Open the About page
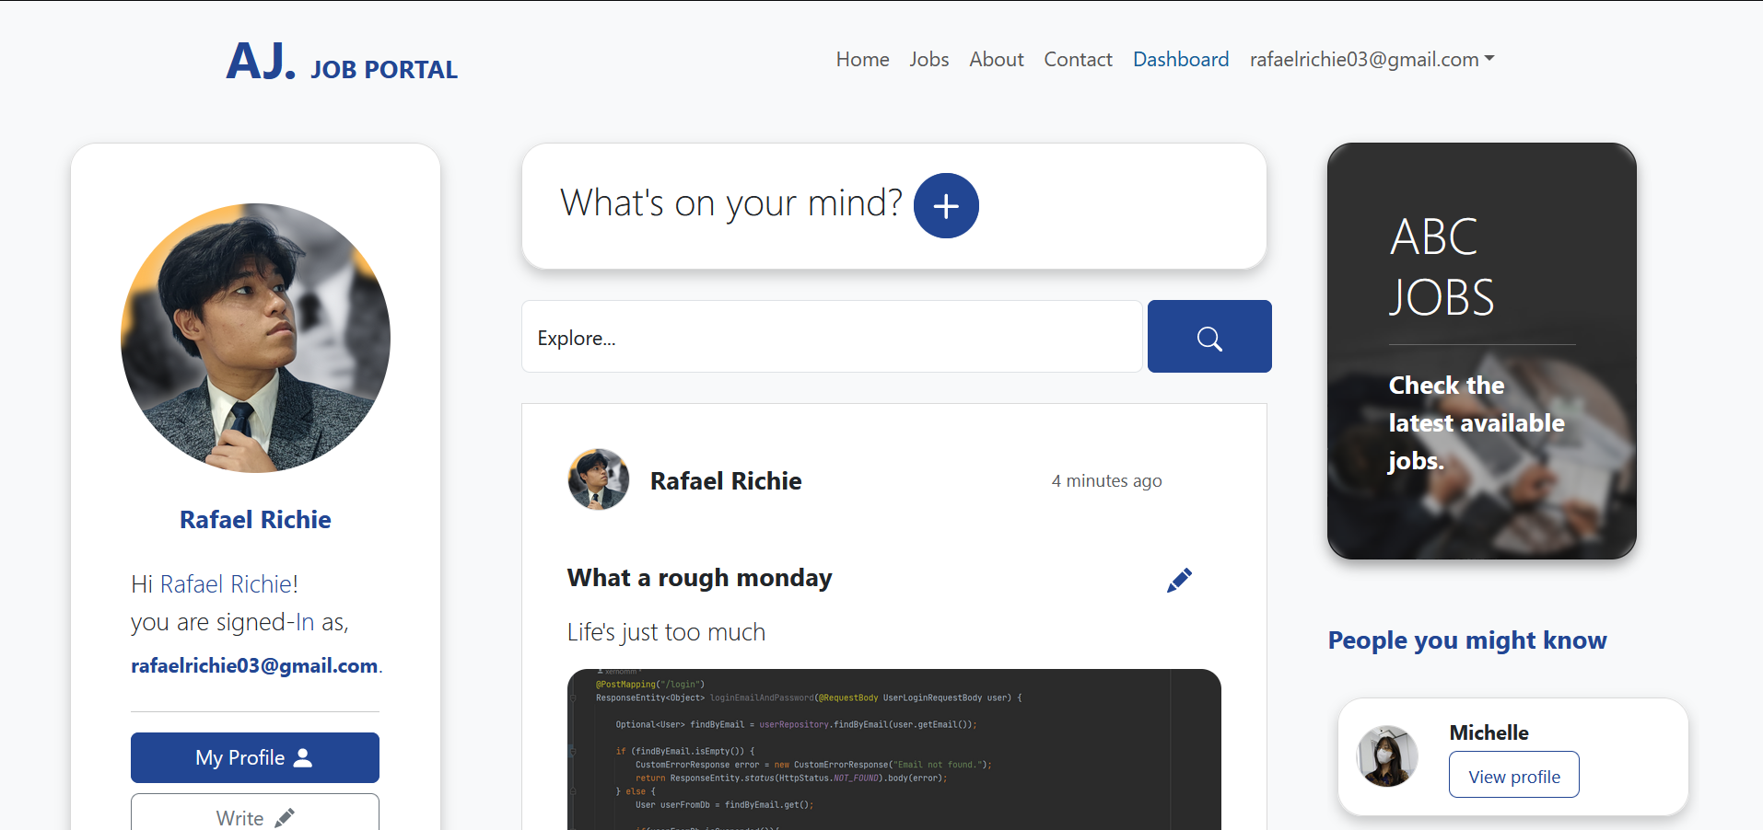The image size is (1763, 830). 996,60
